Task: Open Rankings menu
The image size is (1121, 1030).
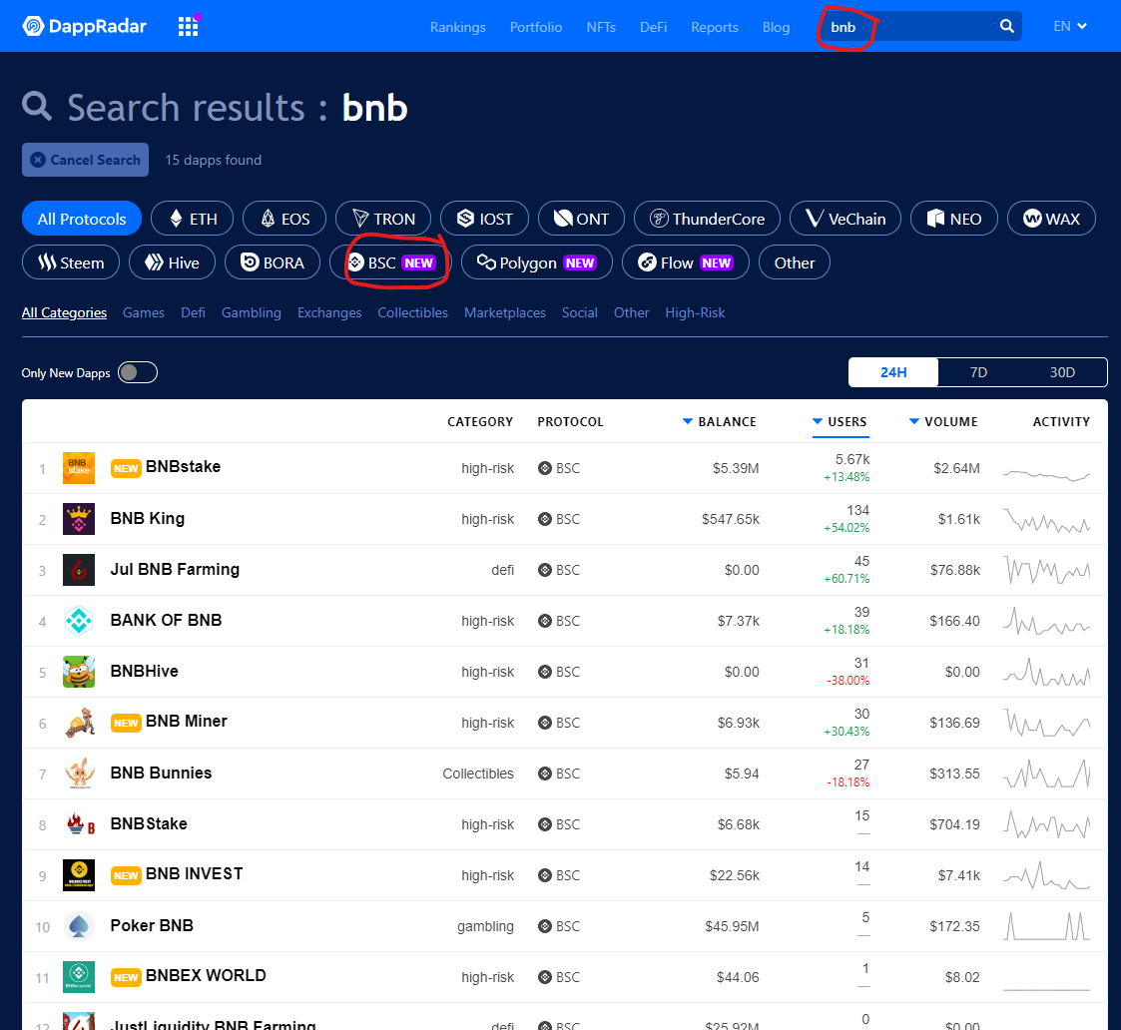Action: point(457,27)
